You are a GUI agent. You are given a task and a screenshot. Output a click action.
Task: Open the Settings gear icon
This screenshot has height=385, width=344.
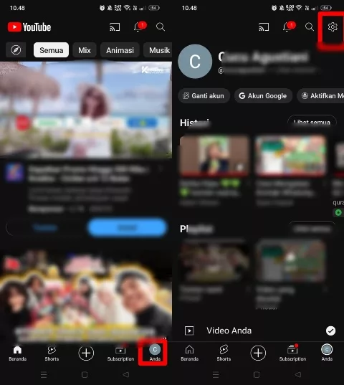(333, 27)
